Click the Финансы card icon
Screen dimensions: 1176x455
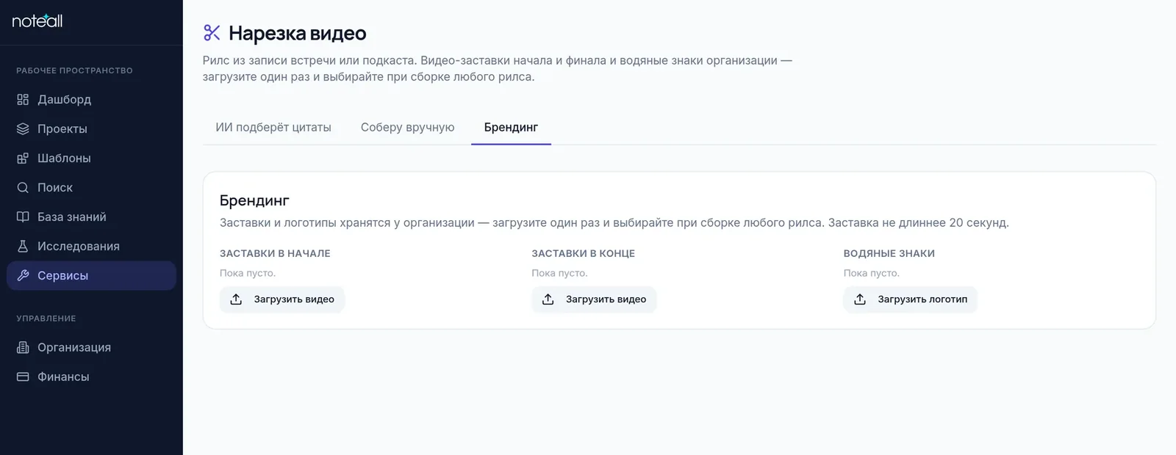(x=23, y=376)
